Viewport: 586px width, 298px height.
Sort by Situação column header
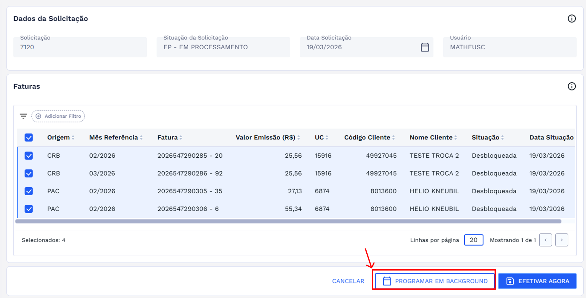pyautogui.click(x=485, y=138)
